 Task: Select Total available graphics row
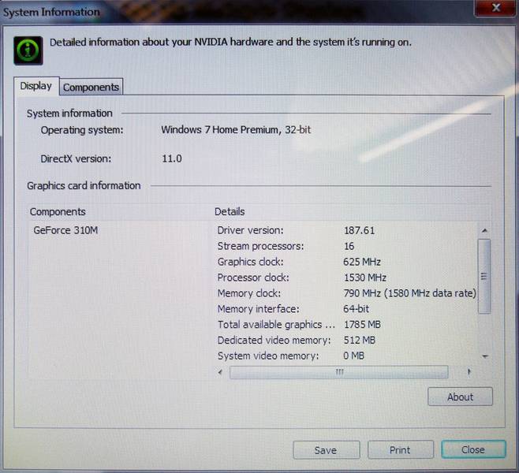[x=346, y=325]
